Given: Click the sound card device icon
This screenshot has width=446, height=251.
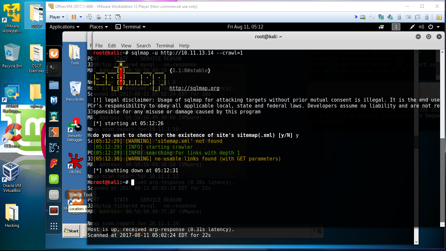Looking at the screenshot, I should 390,17.
